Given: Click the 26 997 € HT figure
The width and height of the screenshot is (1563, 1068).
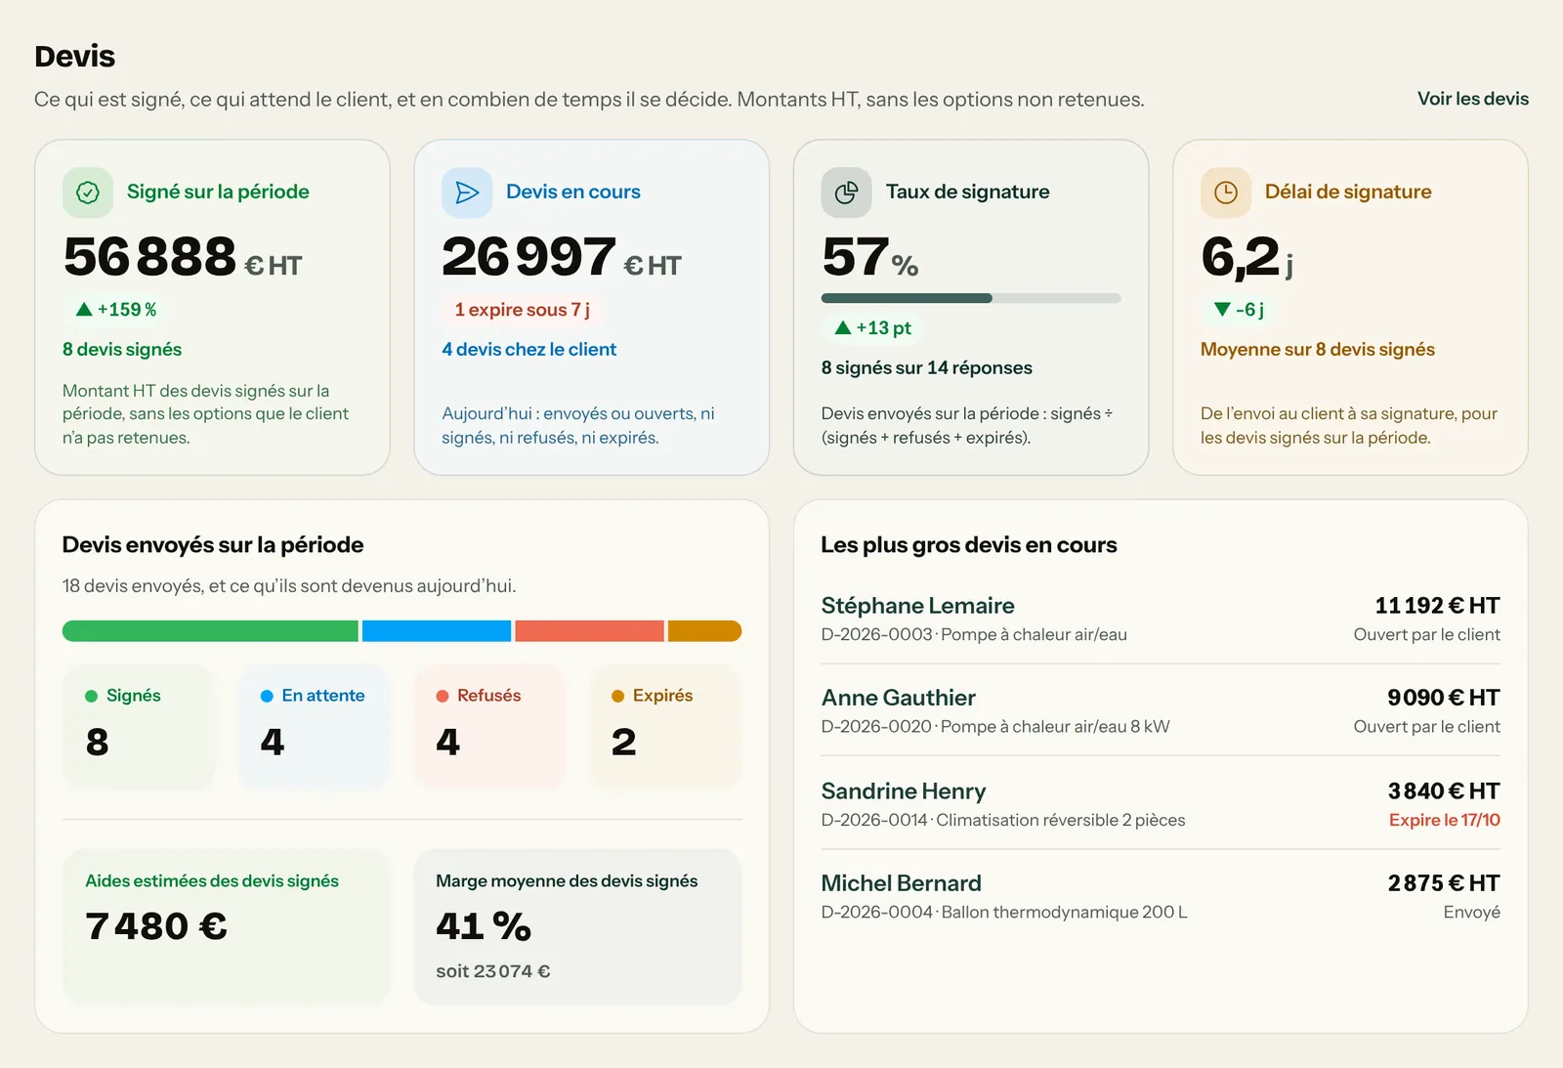Looking at the screenshot, I should (x=562, y=257).
